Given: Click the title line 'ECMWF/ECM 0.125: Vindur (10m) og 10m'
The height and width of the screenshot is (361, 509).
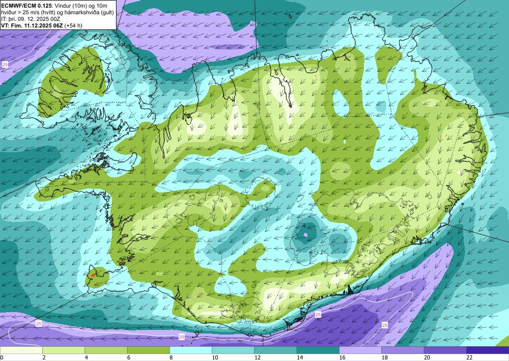Looking at the screenshot, I should [54, 6].
